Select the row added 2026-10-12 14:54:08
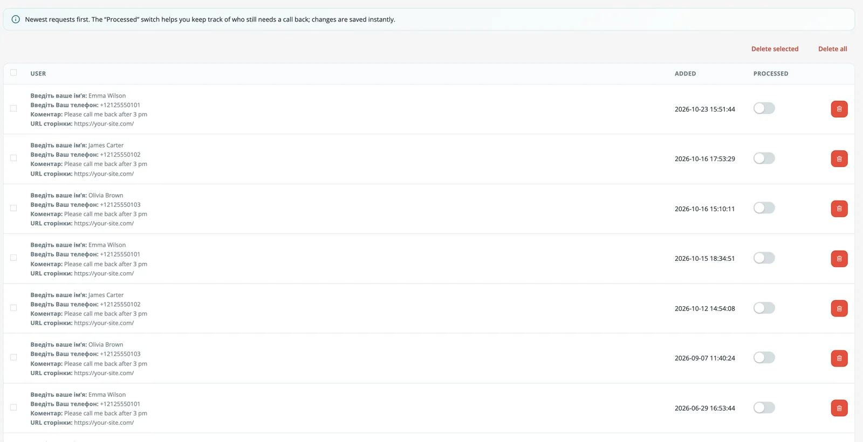Image resolution: width=863 pixels, height=442 pixels. tap(13, 308)
